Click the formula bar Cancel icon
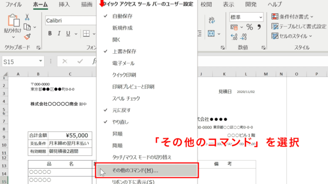This screenshot has width=328, height=184. [65, 61]
